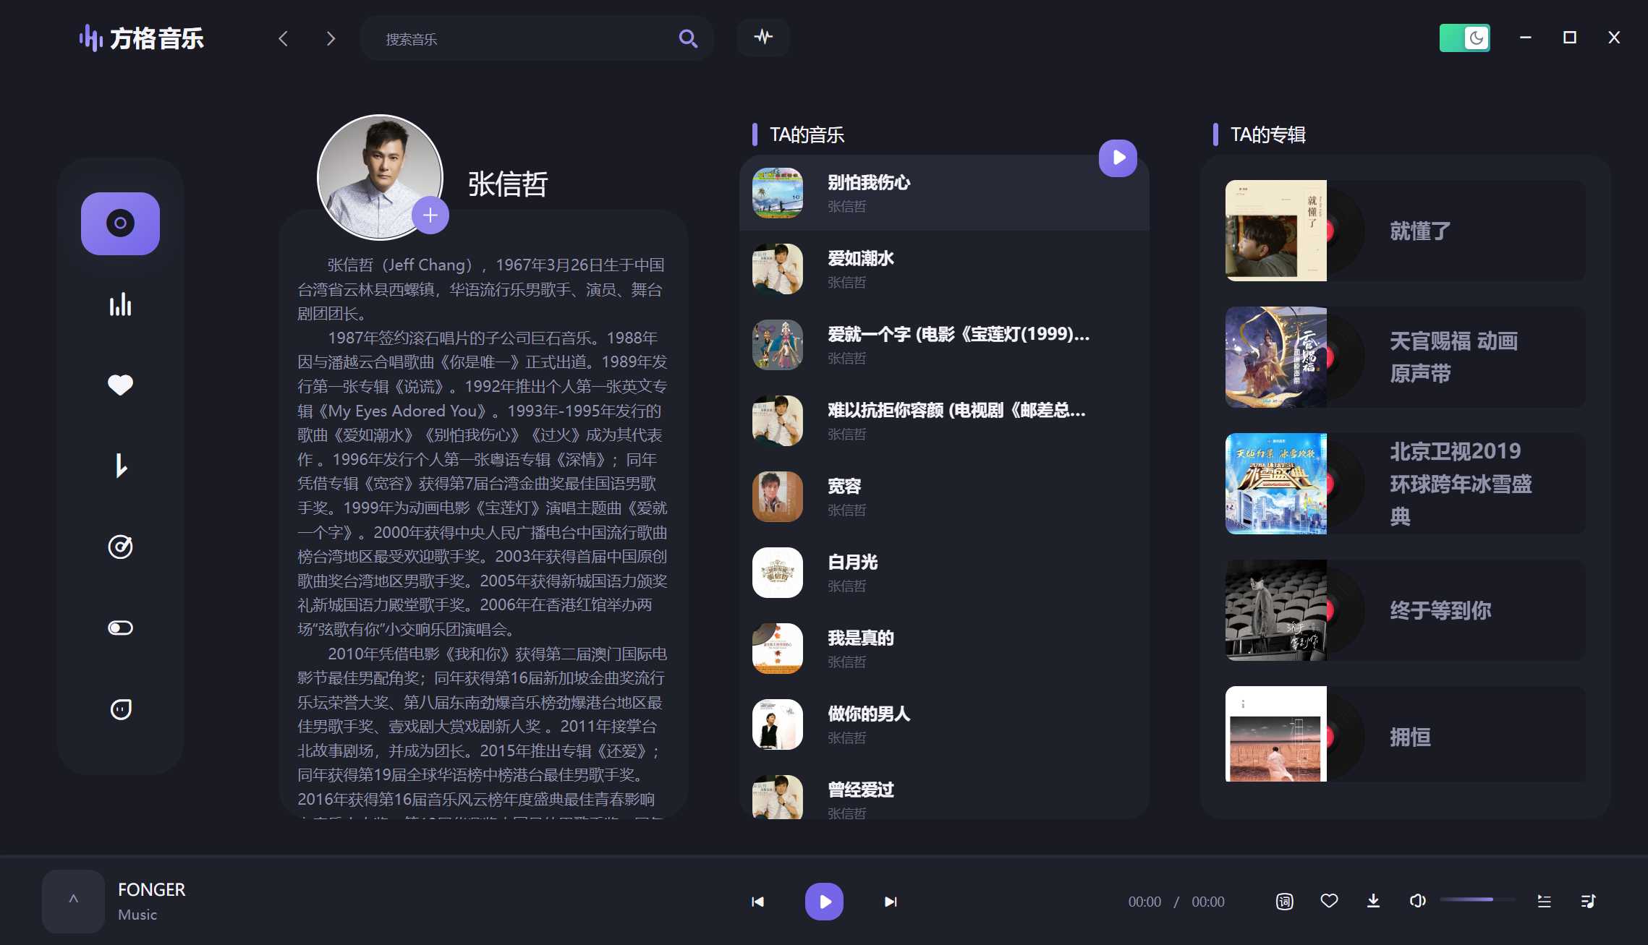Go forward with the right arrow
Image resolution: width=1648 pixels, height=945 pixels.
pyautogui.click(x=331, y=38)
